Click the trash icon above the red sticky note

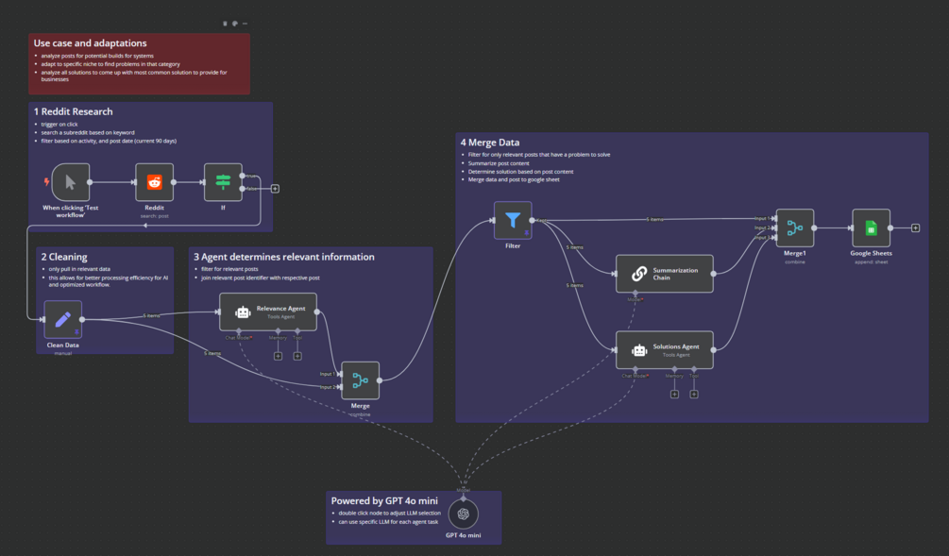click(225, 24)
